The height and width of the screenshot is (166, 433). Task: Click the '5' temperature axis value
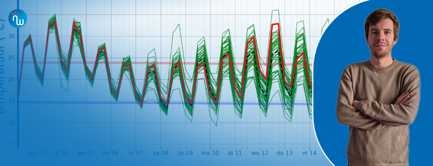coord(14,144)
